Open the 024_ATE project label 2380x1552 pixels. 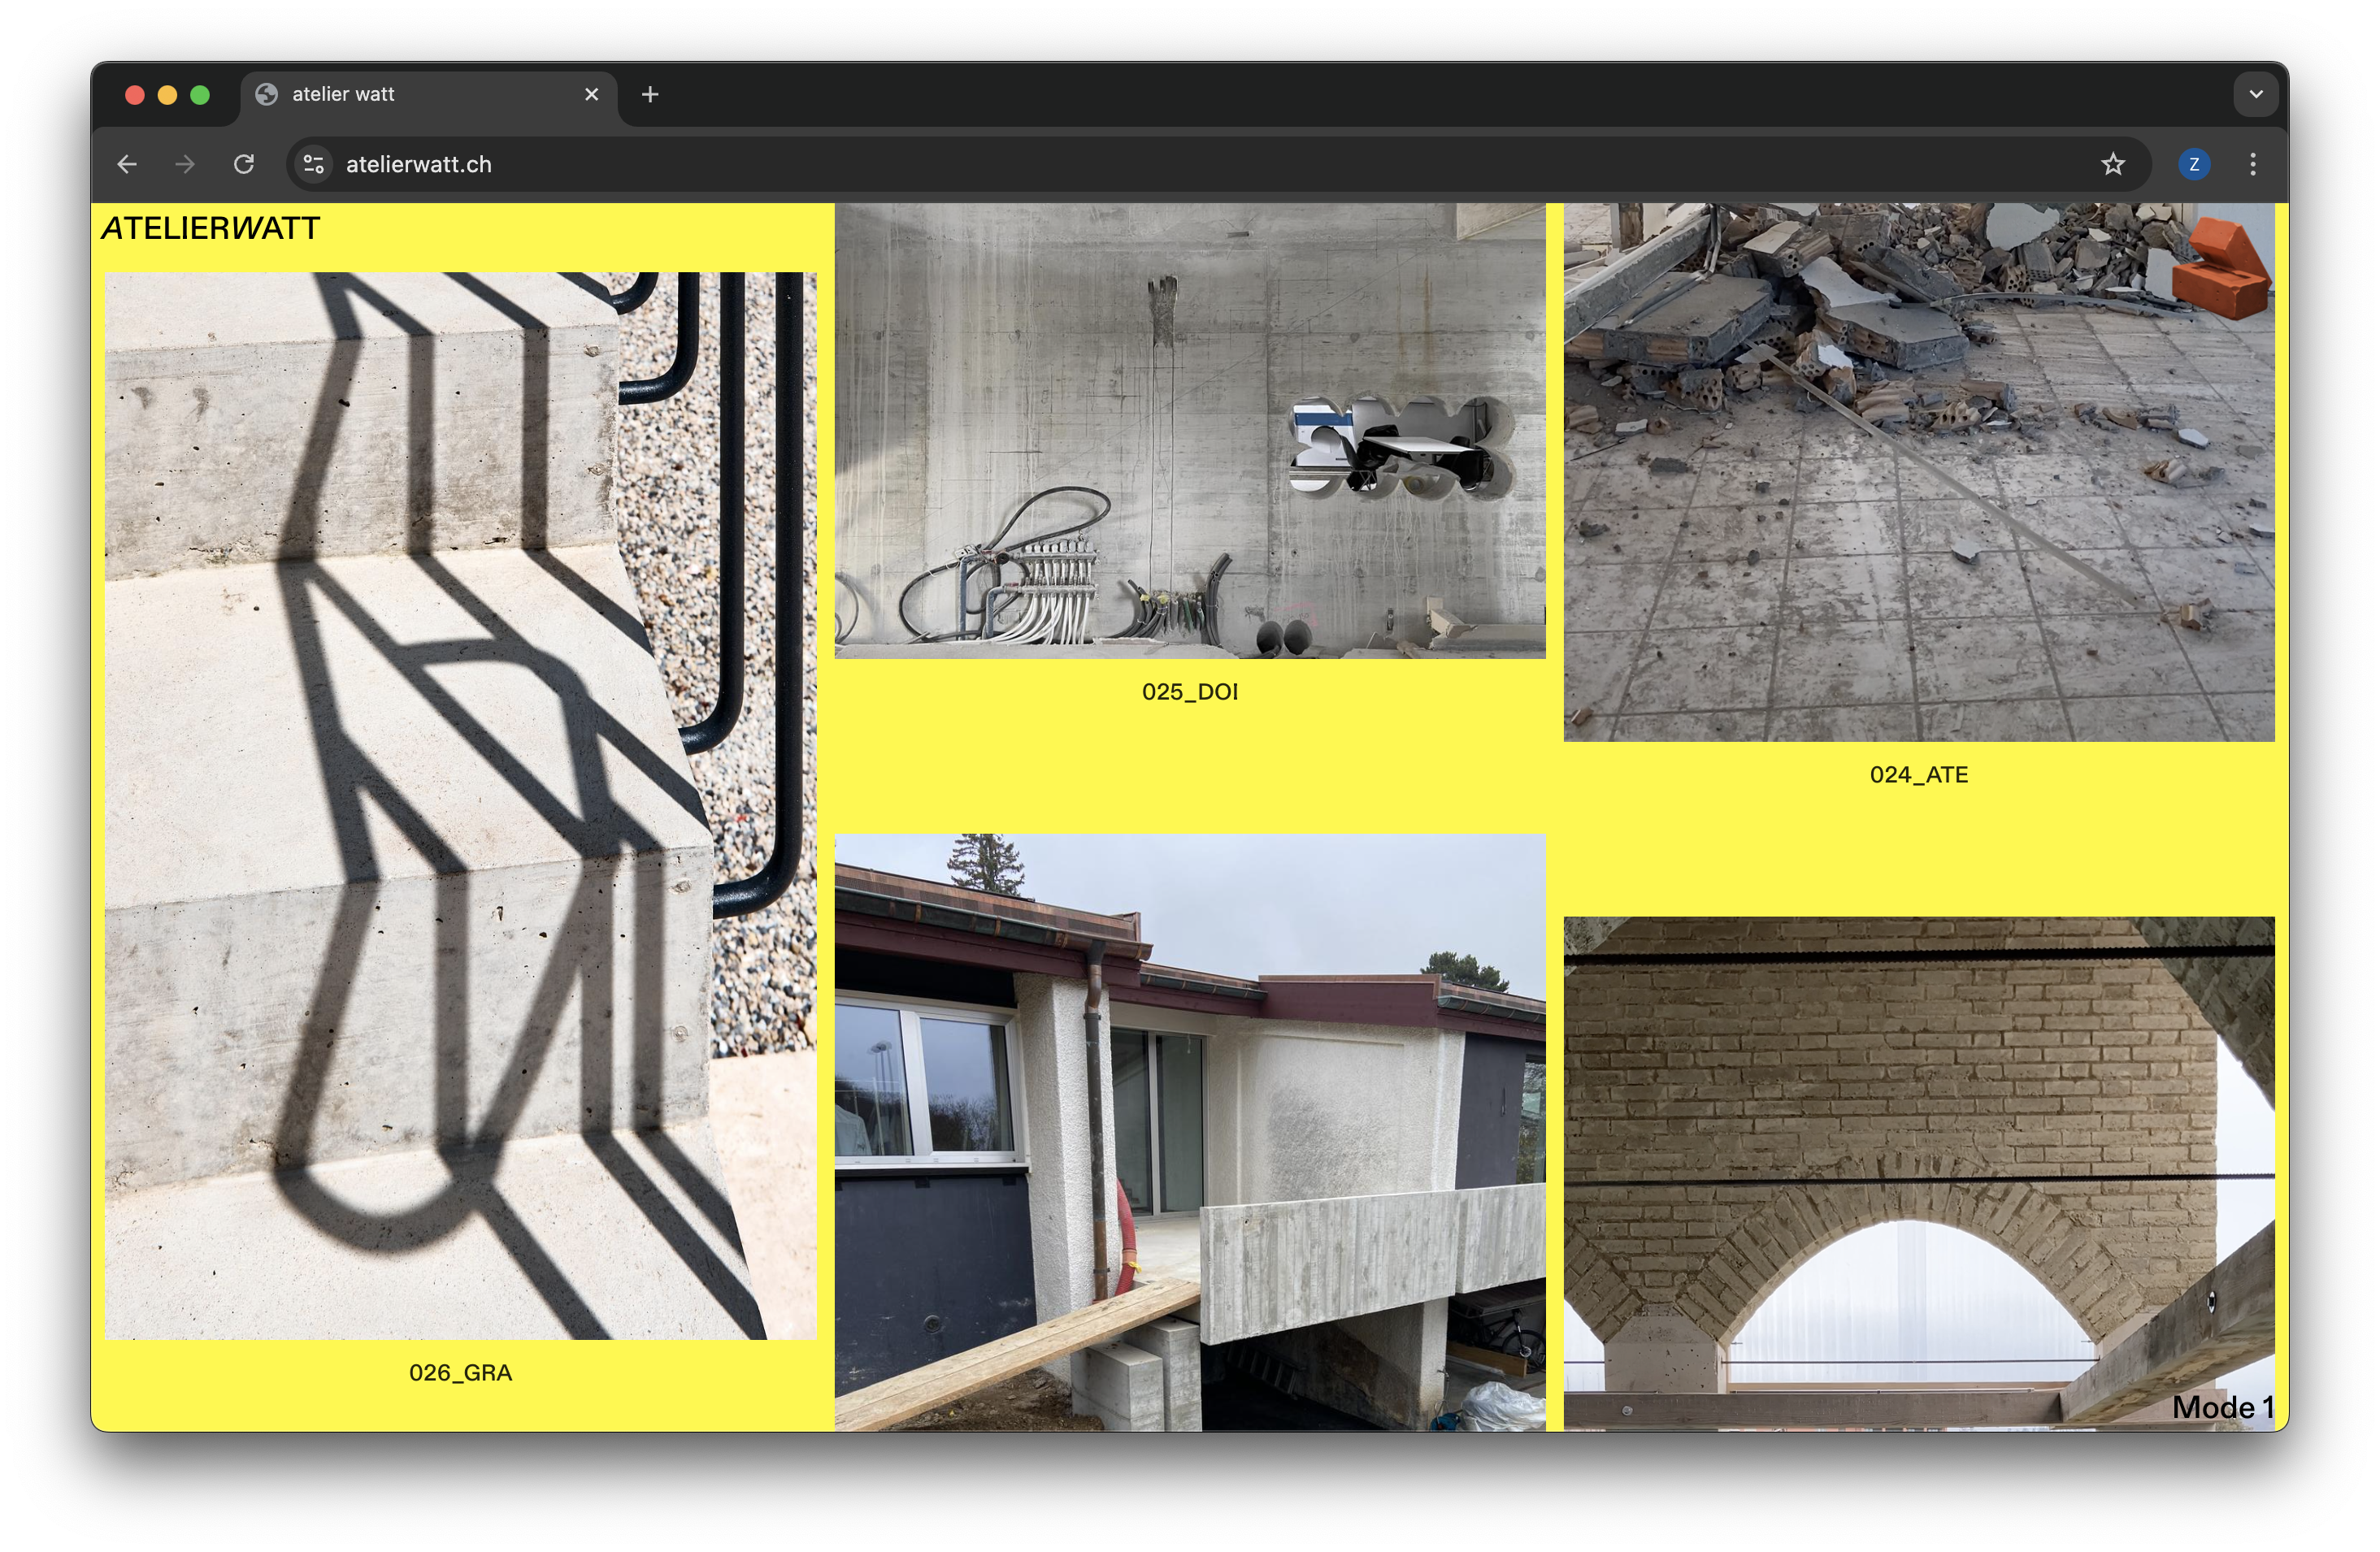point(1918,774)
